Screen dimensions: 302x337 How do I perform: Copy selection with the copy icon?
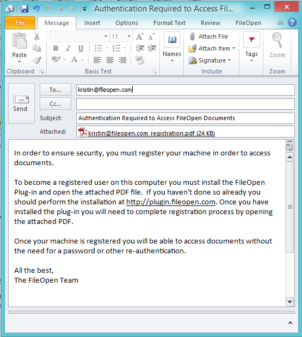tap(37, 48)
